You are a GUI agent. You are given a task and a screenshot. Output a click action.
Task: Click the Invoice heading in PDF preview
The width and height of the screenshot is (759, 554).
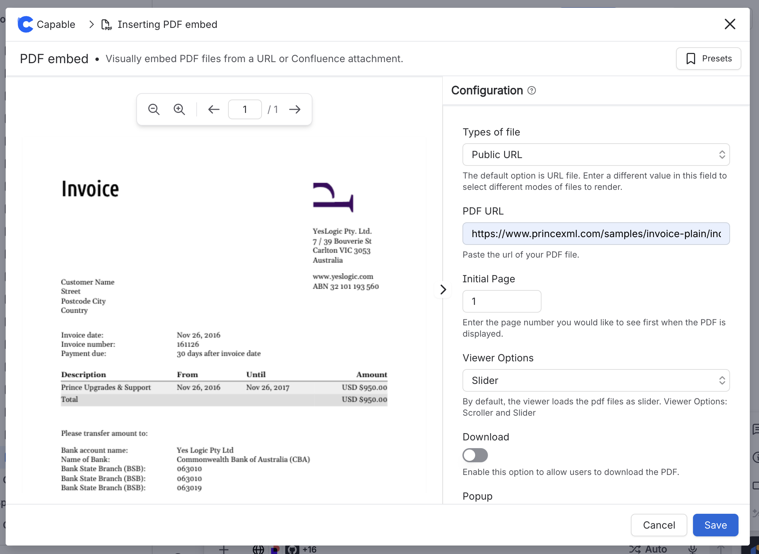click(90, 189)
